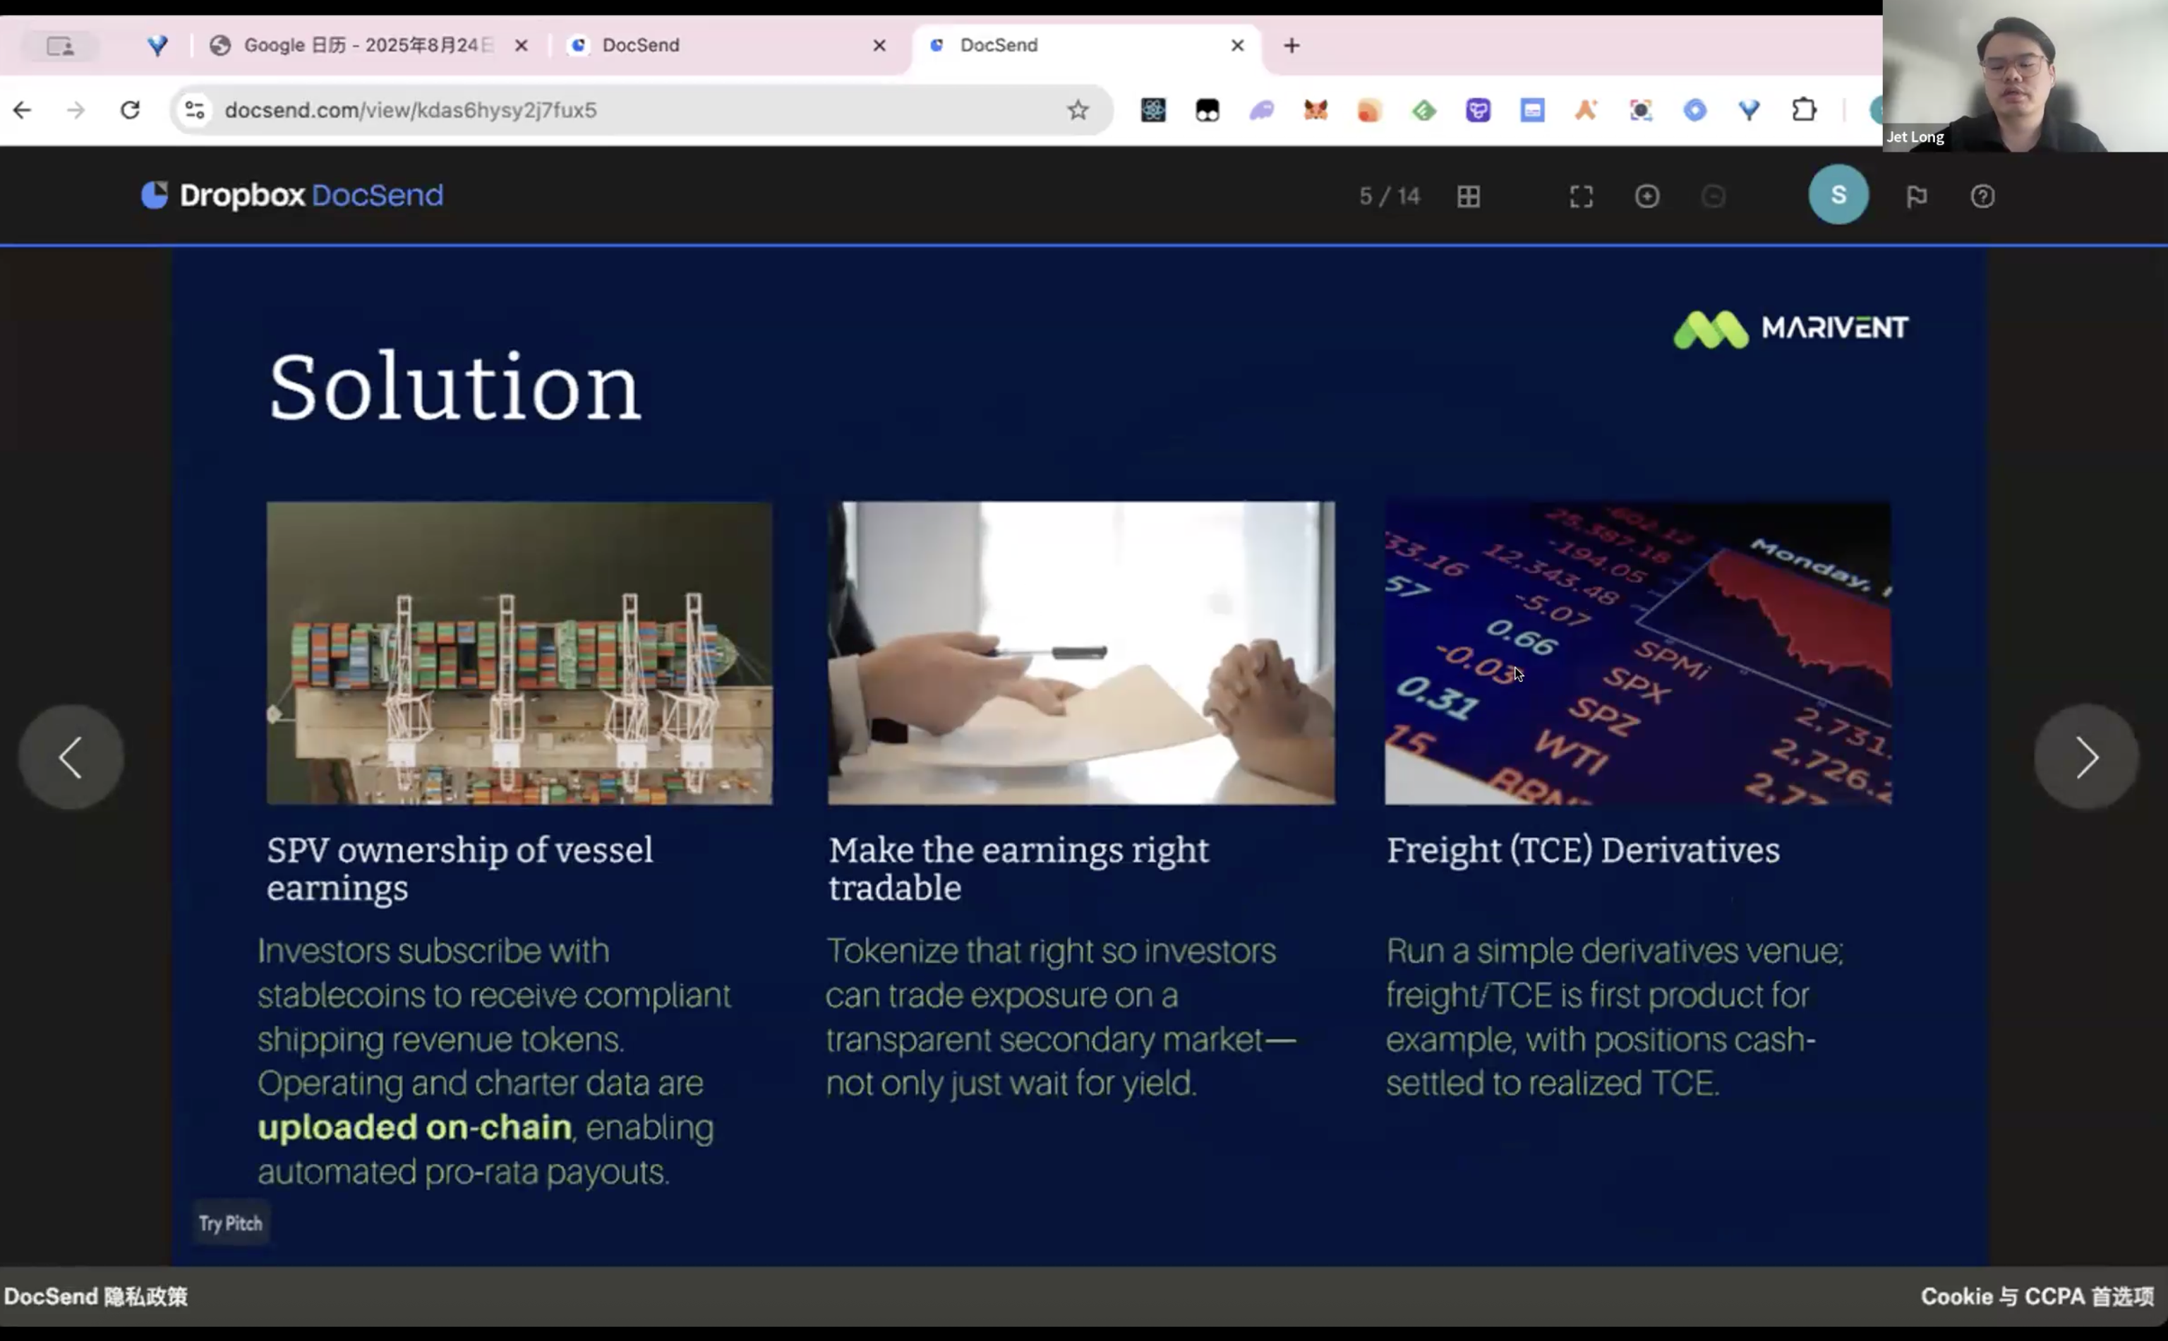Bookmark this page with the star icon

[x=1078, y=110]
